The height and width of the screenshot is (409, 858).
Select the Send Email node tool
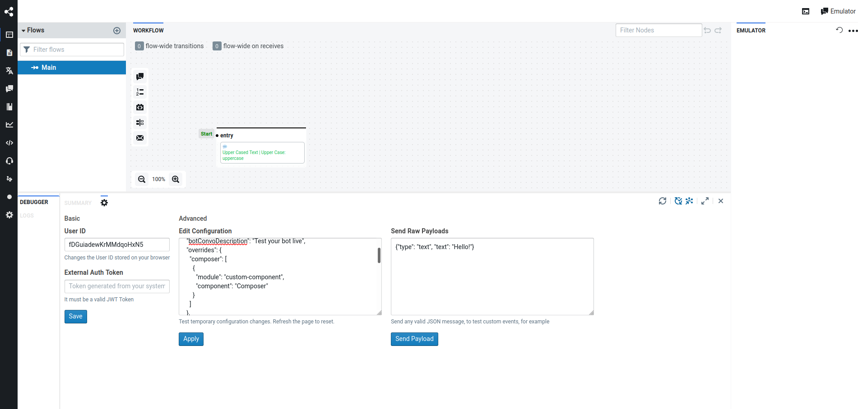pos(140,138)
